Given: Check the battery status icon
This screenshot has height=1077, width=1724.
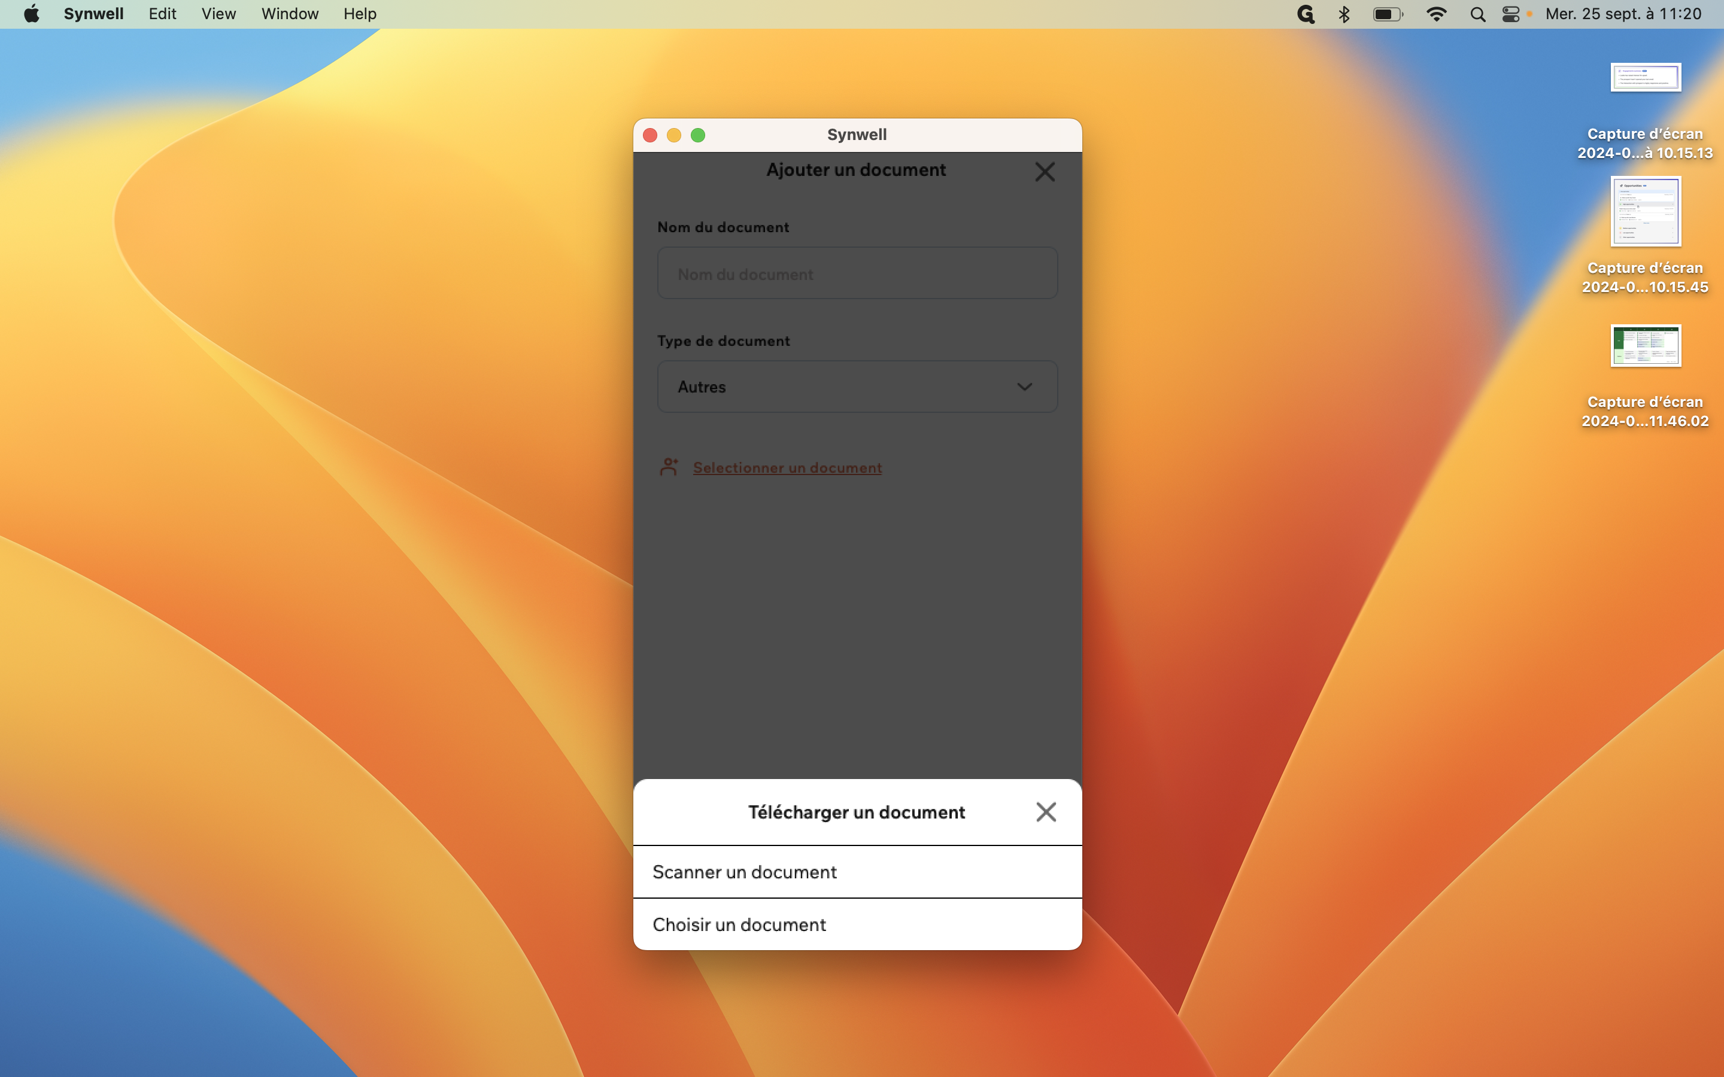Looking at the screenshot, I should tap(1388, 14).
